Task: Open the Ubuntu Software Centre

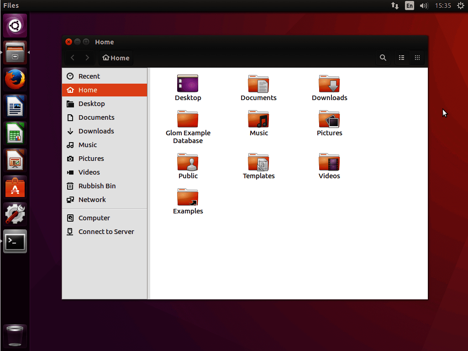Action: pos(15,187)
